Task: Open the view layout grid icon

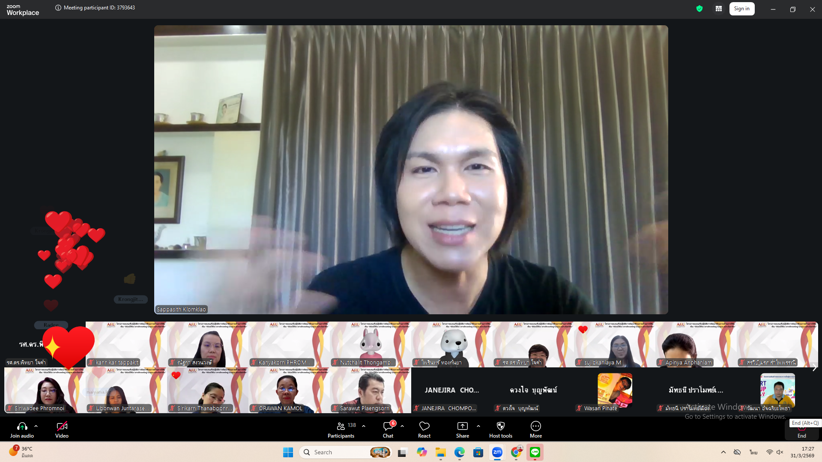Action: [x=718, y=9]
